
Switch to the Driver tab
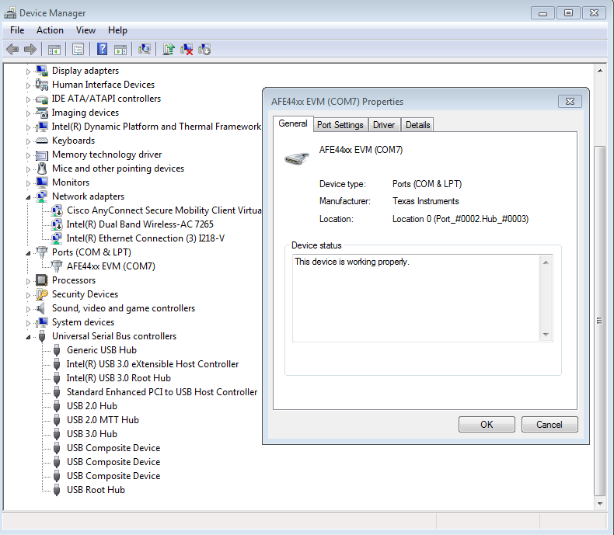tap(384, 125)
